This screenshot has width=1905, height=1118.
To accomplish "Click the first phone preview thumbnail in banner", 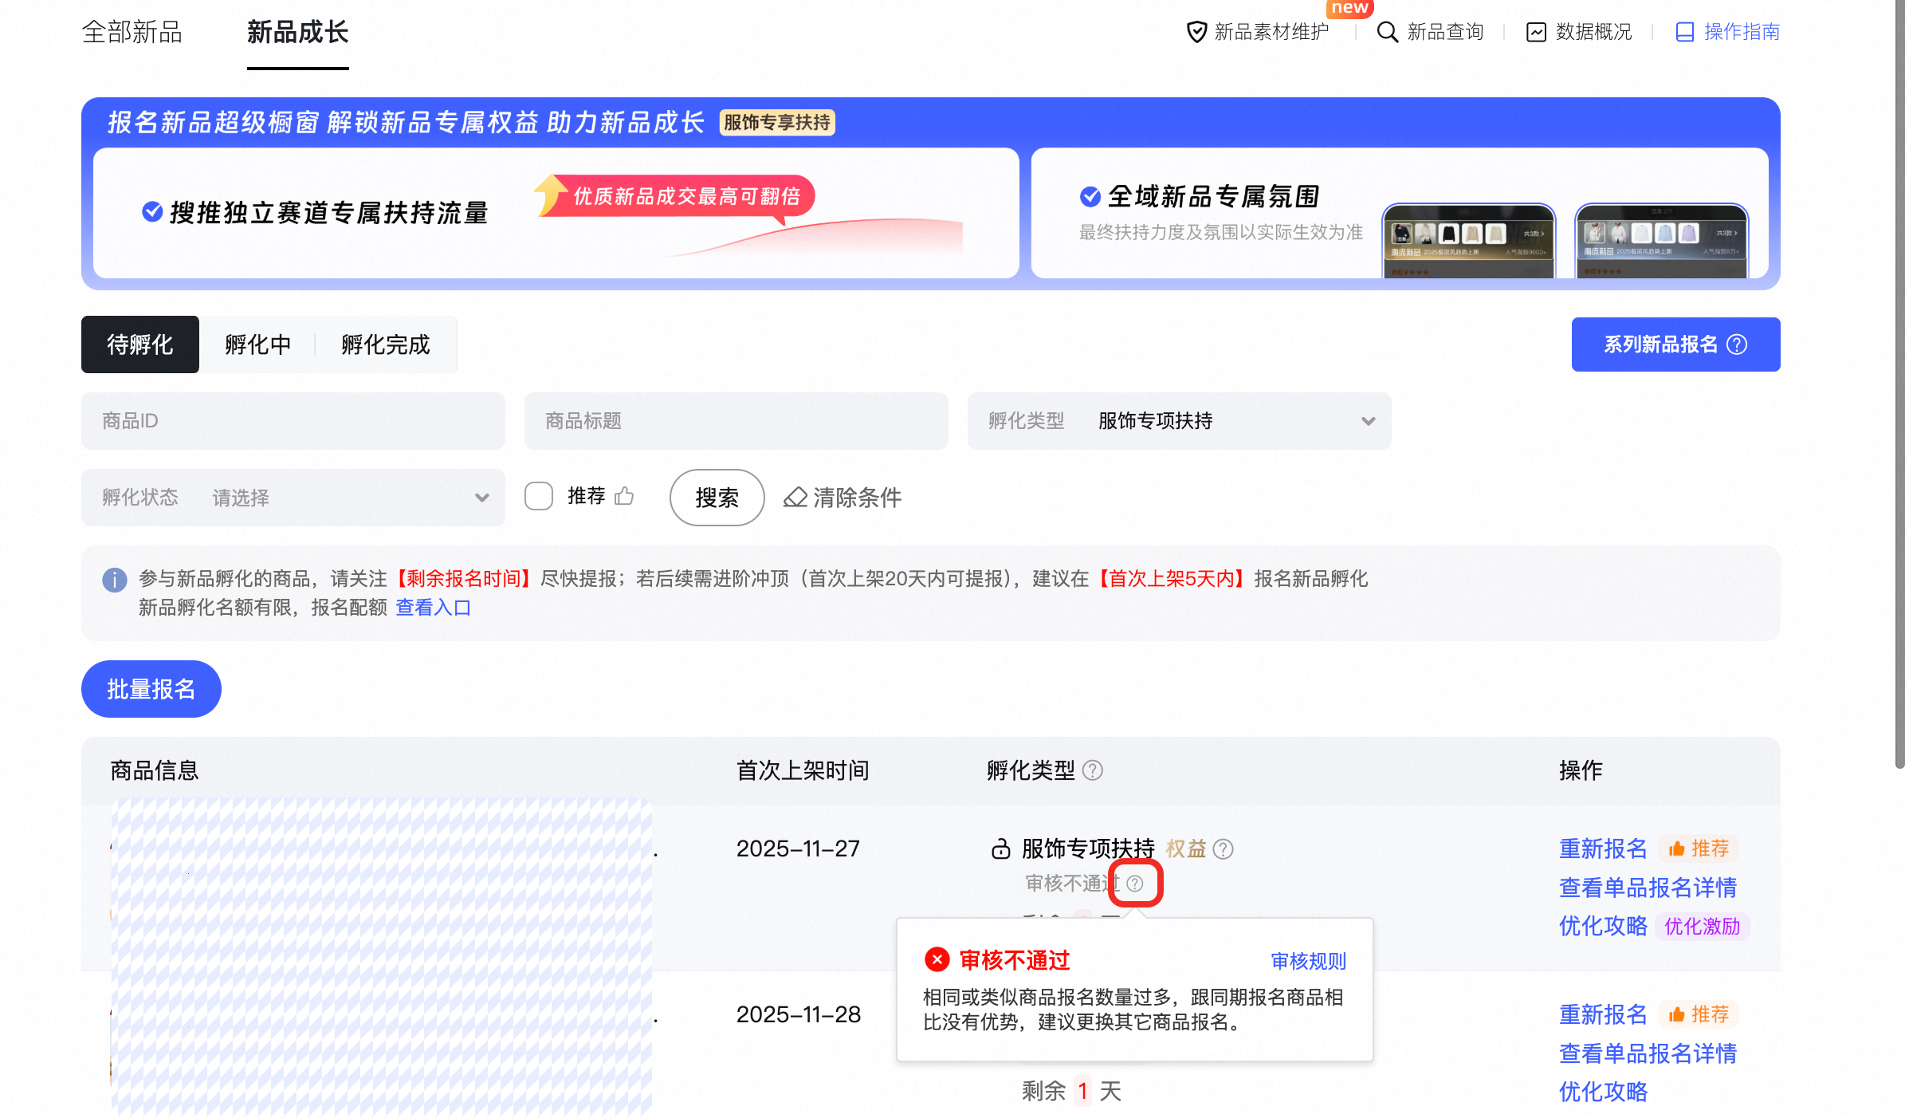I will click(x=1468, y=241).
